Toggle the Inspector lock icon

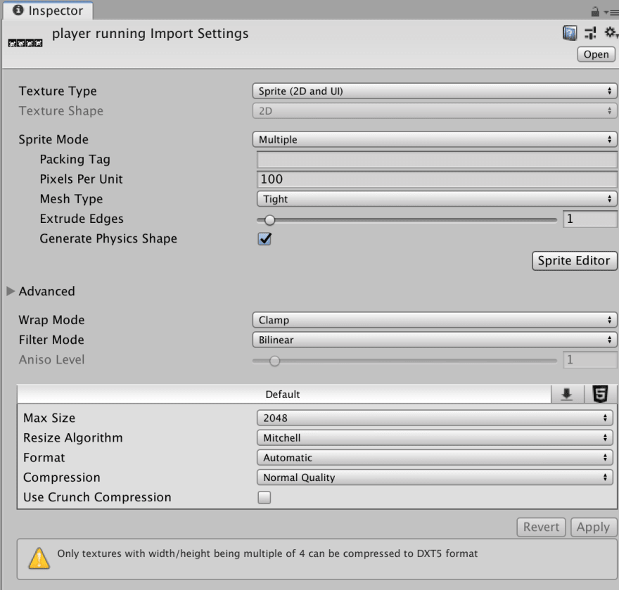point(595,12)
